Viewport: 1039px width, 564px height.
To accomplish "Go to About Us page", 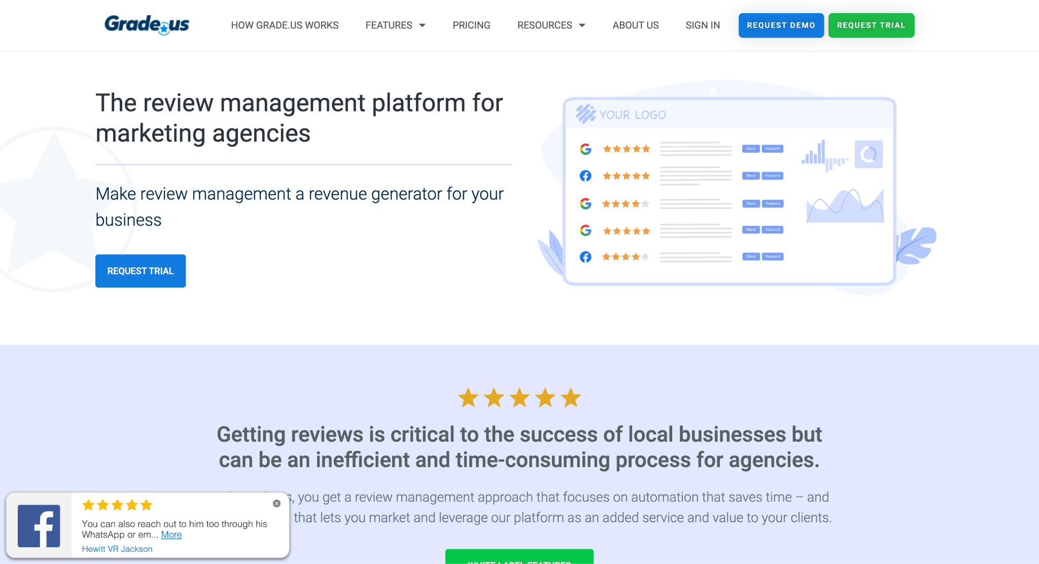I will (x=635, y=25).
